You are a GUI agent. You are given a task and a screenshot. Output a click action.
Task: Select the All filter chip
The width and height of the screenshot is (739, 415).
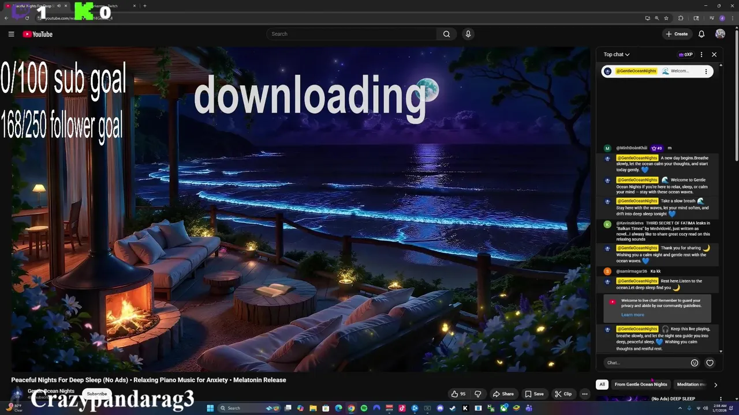coord(602,384)
